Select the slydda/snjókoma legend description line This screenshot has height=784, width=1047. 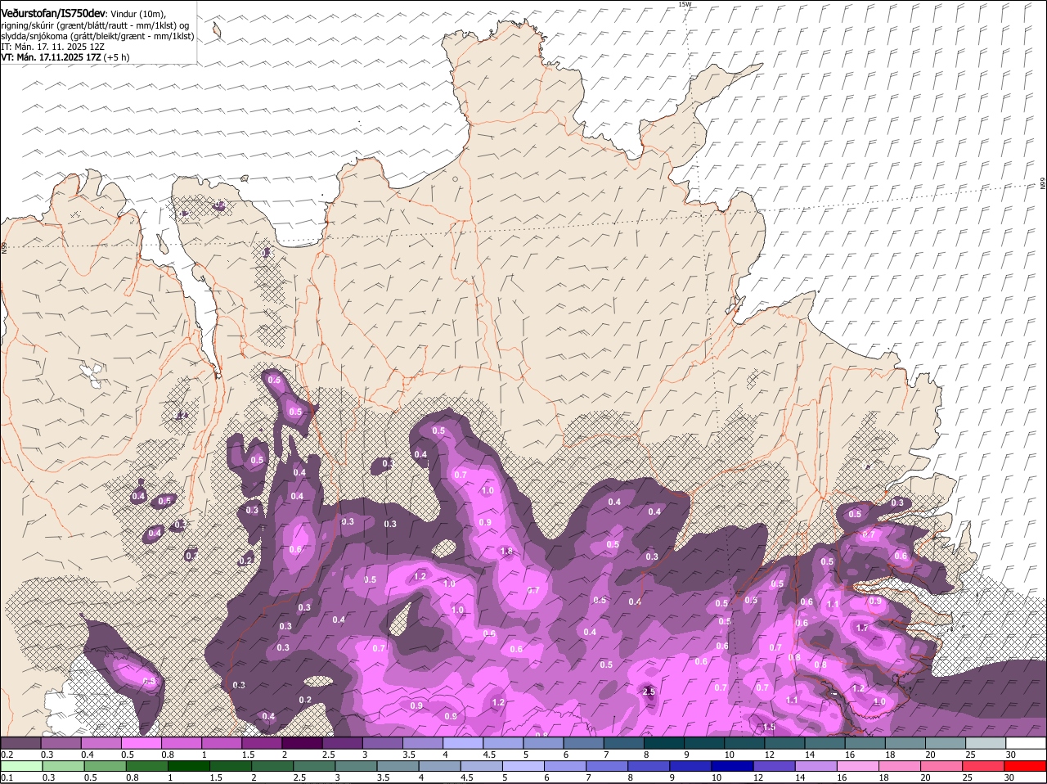point(97,36)
